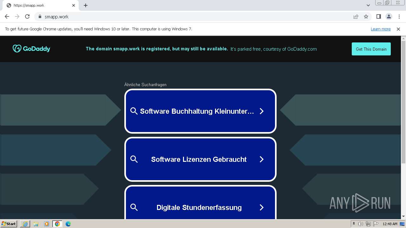Click Action Center flag tray icon
The width and height of the screenshot is (406, 228).
click(x=376, y=224)
